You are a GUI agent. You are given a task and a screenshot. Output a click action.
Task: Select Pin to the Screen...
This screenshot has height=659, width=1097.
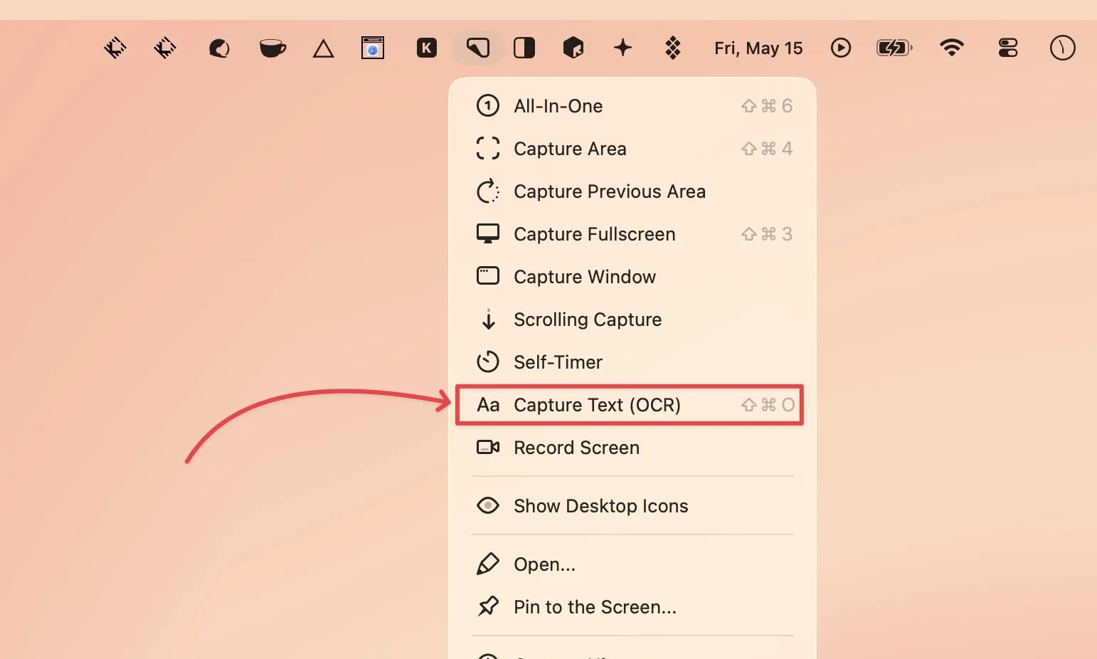click(632, 607)
